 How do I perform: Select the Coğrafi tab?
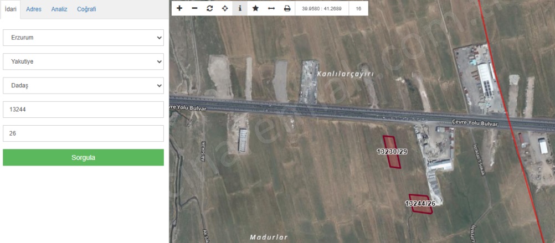tap(86, 9)
